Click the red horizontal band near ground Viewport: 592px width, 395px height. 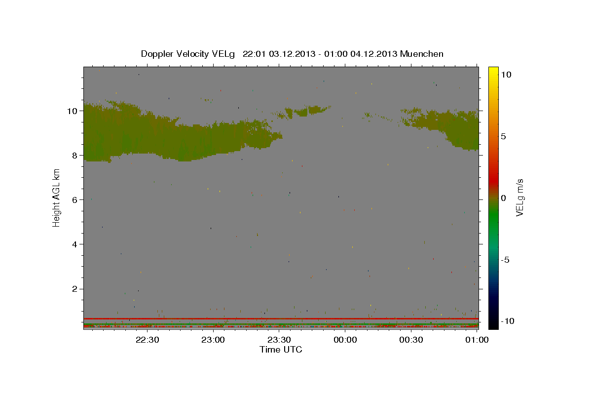click(281, 318)
